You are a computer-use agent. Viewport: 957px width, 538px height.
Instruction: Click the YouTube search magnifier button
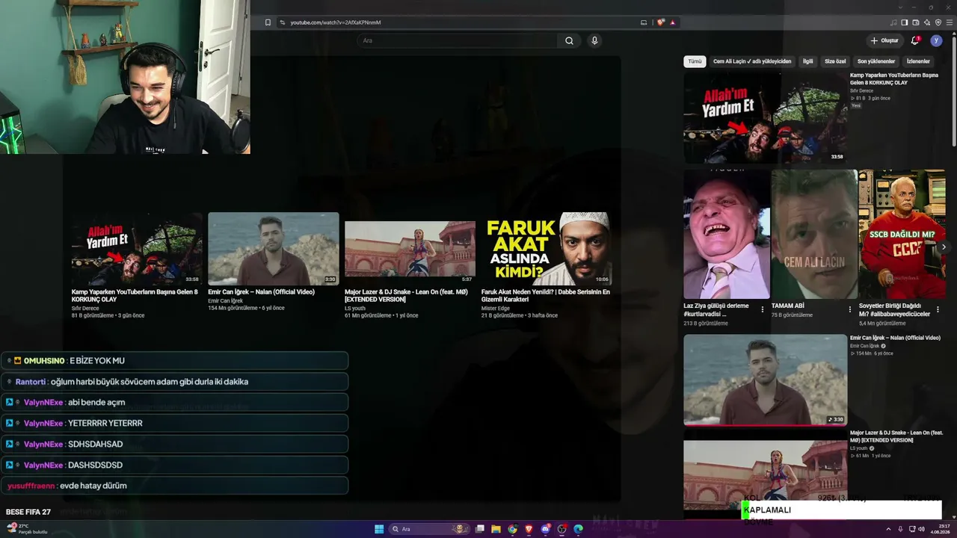[x=569, y=41]
